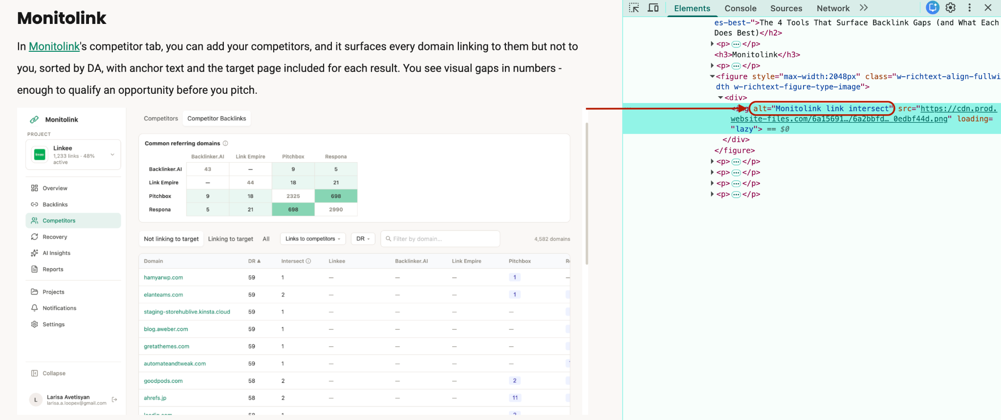Click the Pitchbox badge 11 for ahrefs.jp

[515, 398]
